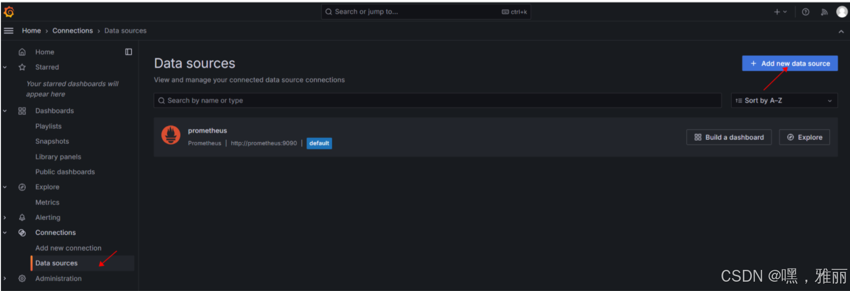Go to Connections breadcrumb link
Screen dimensions: 850x291
point(73,30)
